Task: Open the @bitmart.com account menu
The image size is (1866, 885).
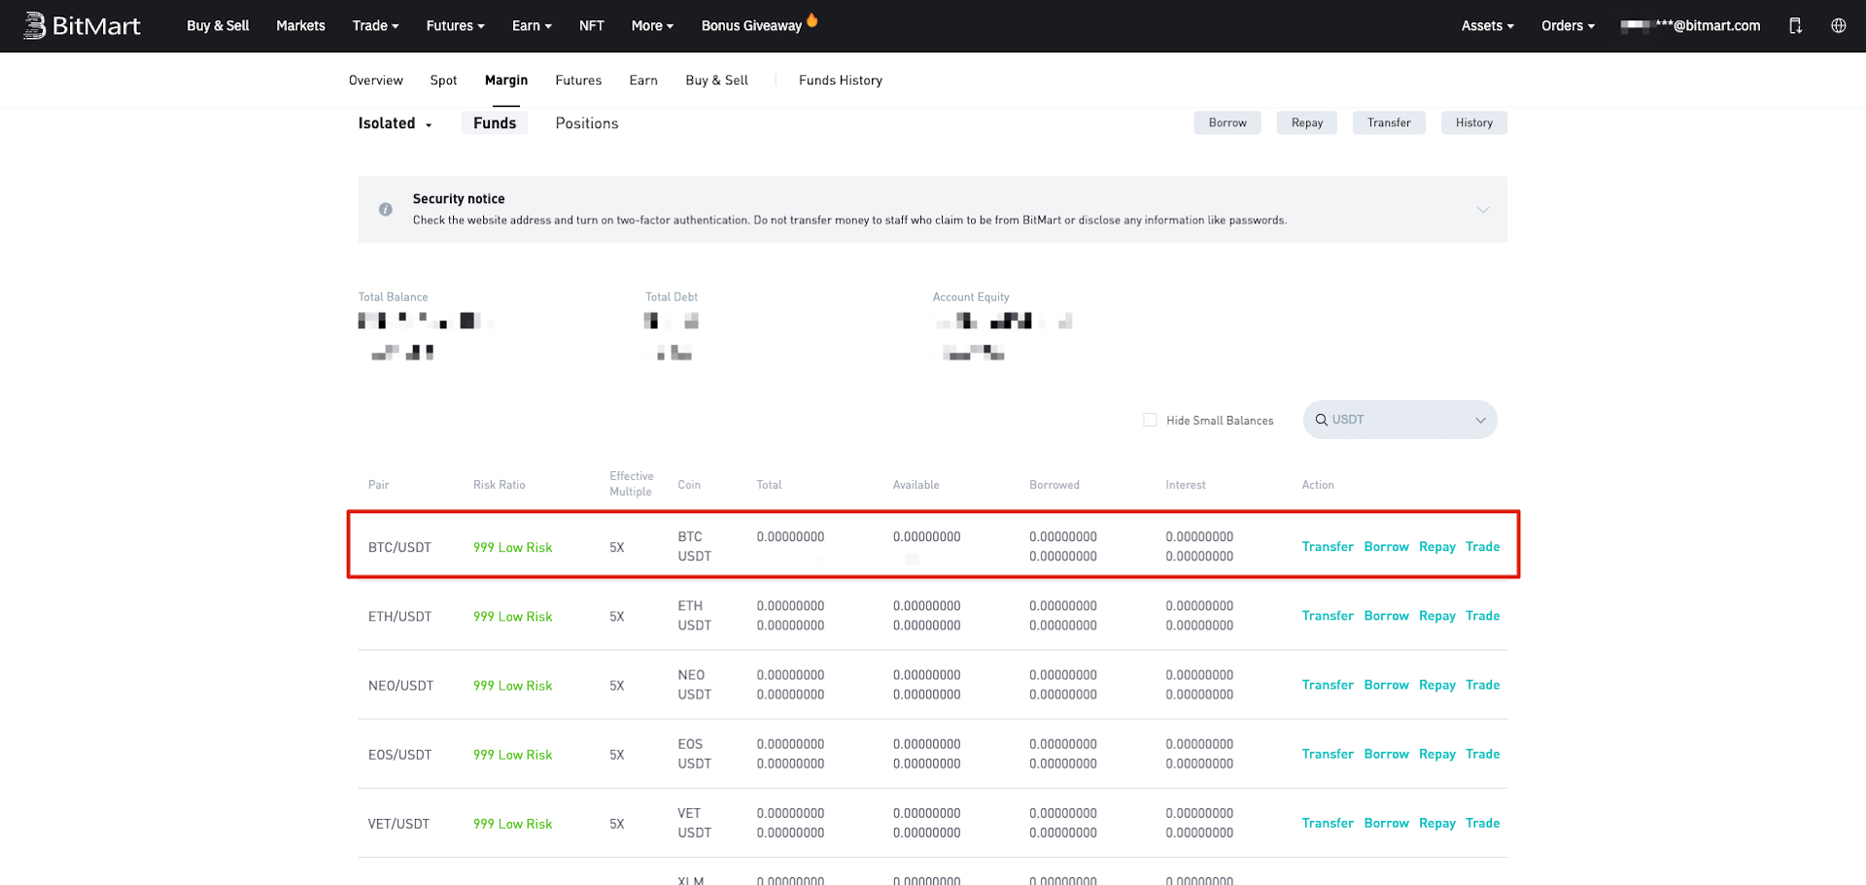Action: tap(1690, 26)
